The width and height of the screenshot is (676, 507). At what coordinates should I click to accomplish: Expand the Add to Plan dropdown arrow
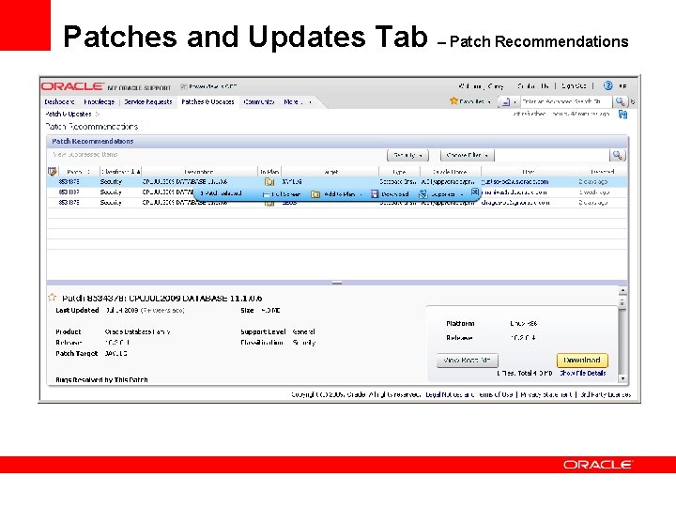[x=361, y=195]
